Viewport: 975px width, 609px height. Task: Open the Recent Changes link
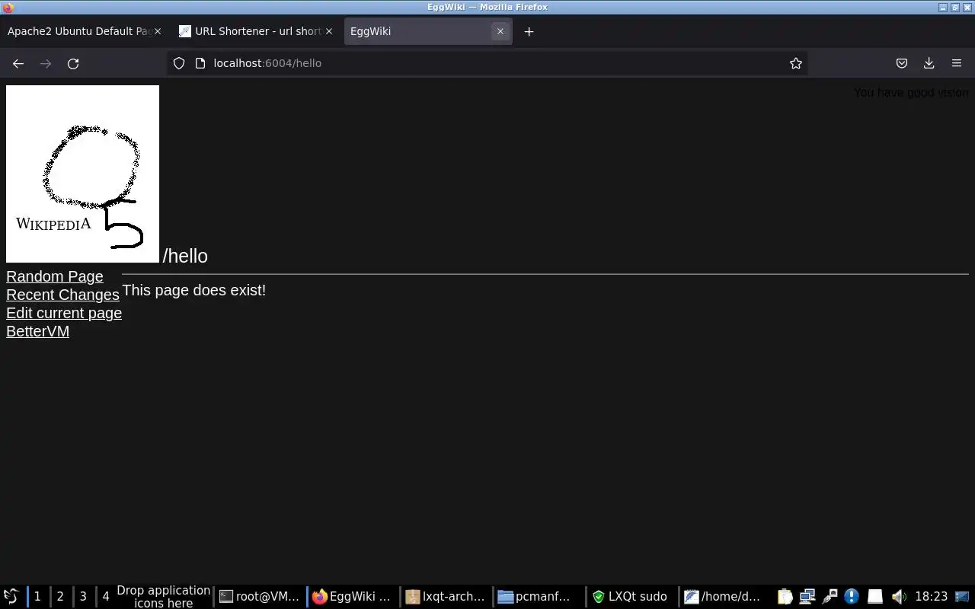[x=62, y=295]
